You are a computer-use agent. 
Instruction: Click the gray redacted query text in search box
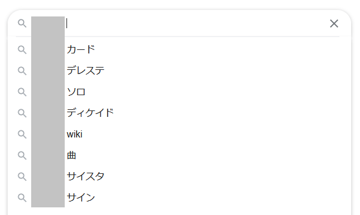click(48, 23)
